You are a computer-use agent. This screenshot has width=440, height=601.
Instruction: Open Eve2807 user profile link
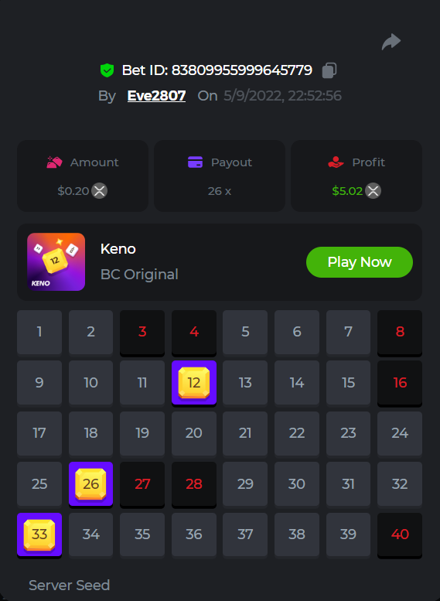[156, 96]
